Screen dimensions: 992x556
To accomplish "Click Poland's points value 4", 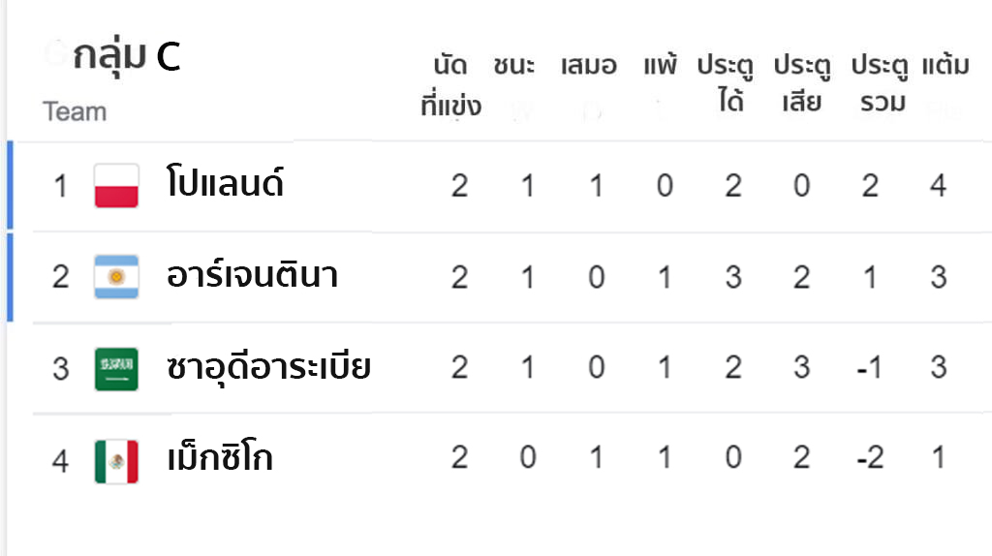I will click(938, 186).
